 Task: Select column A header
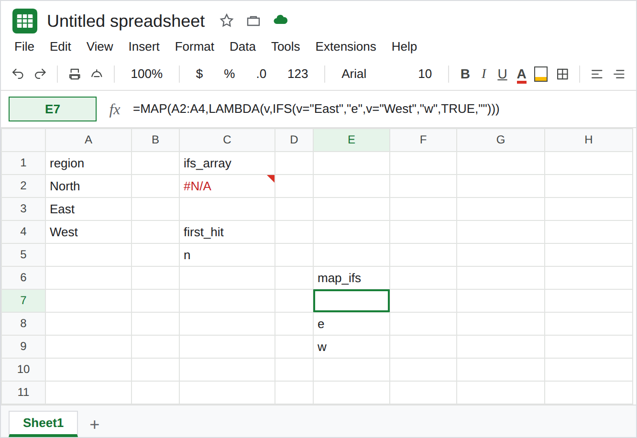click(x=88, y=140)
